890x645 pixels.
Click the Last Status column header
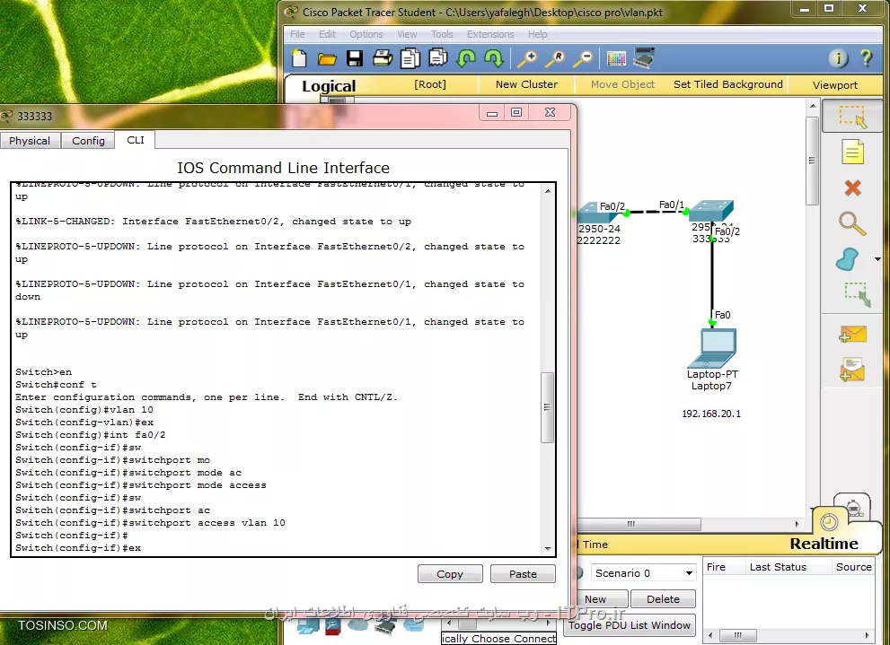[778, 567]
